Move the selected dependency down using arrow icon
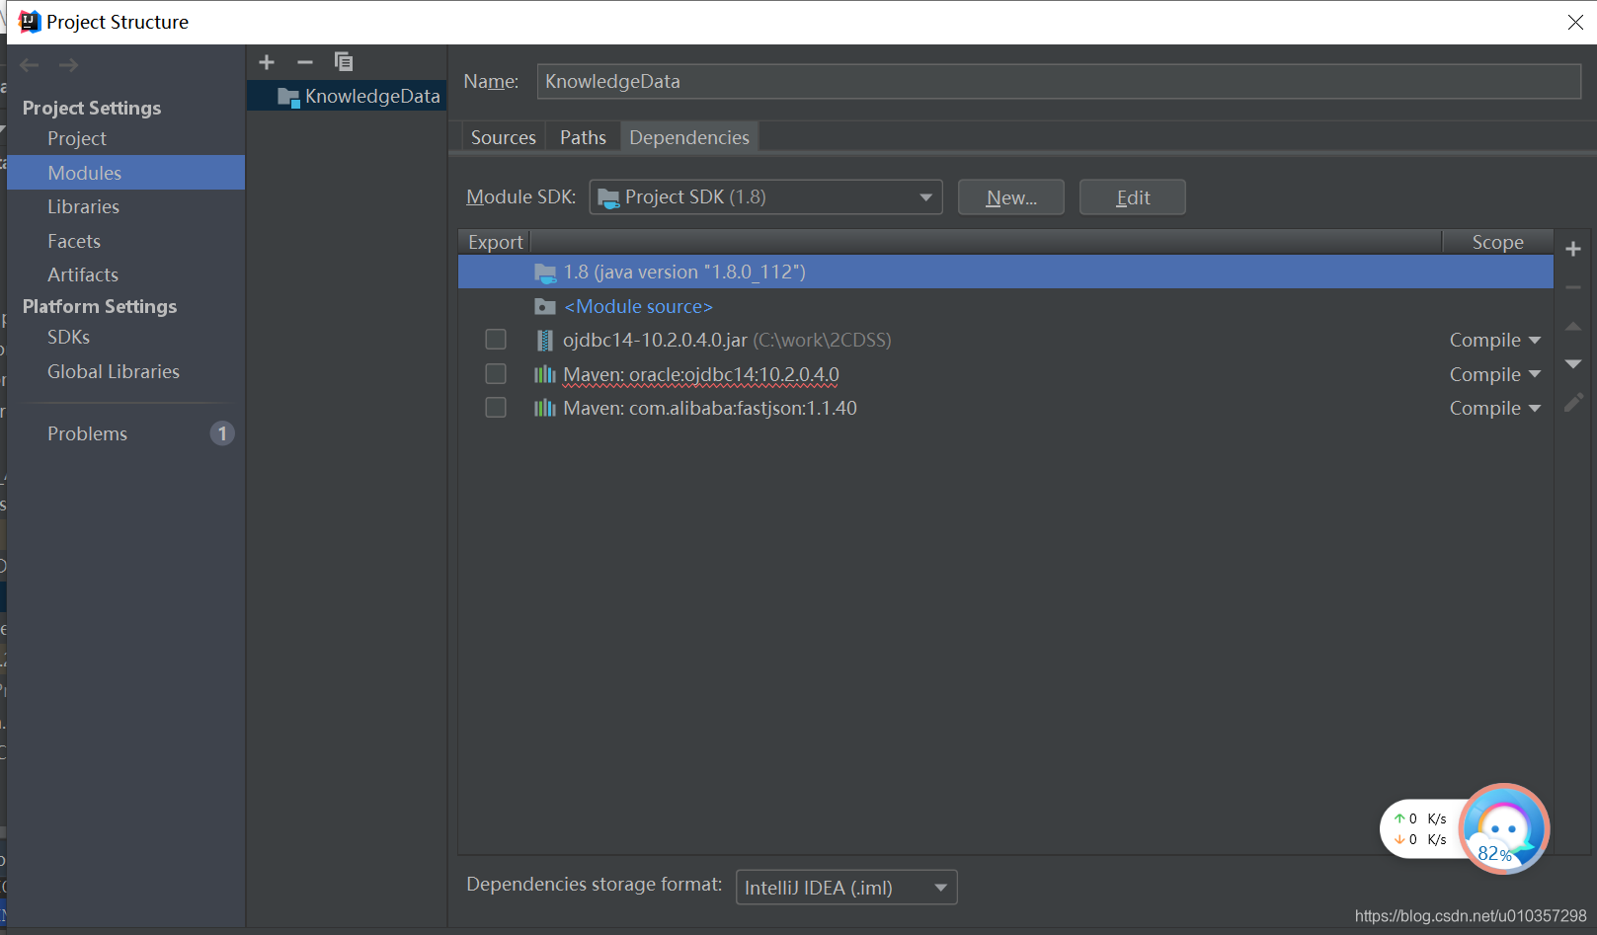The width and height of the screenshot is (1597, 935). click(1573, 363)
